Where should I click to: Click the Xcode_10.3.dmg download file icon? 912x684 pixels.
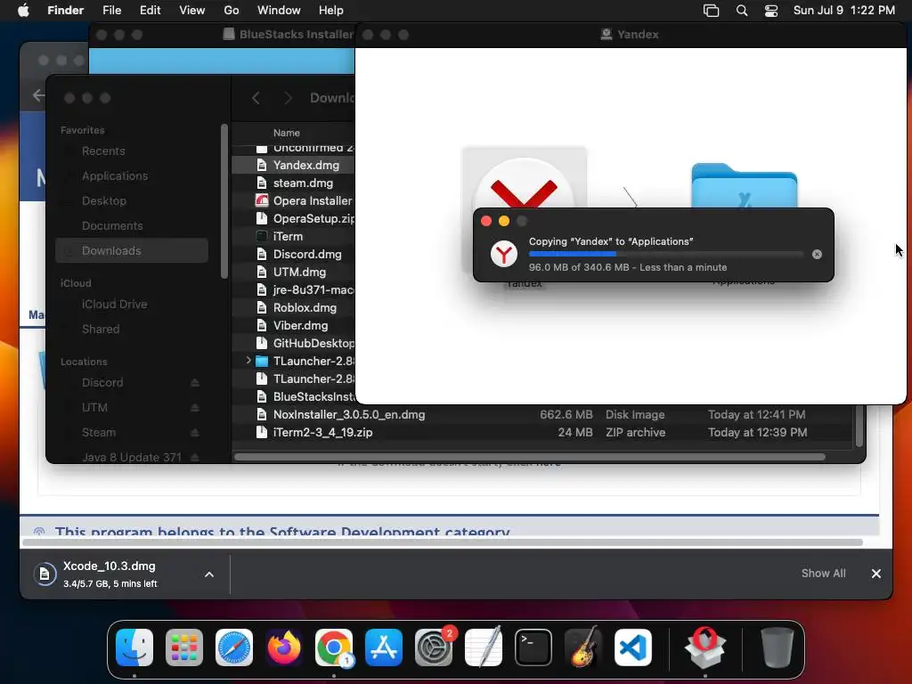[x=45, y=574]
